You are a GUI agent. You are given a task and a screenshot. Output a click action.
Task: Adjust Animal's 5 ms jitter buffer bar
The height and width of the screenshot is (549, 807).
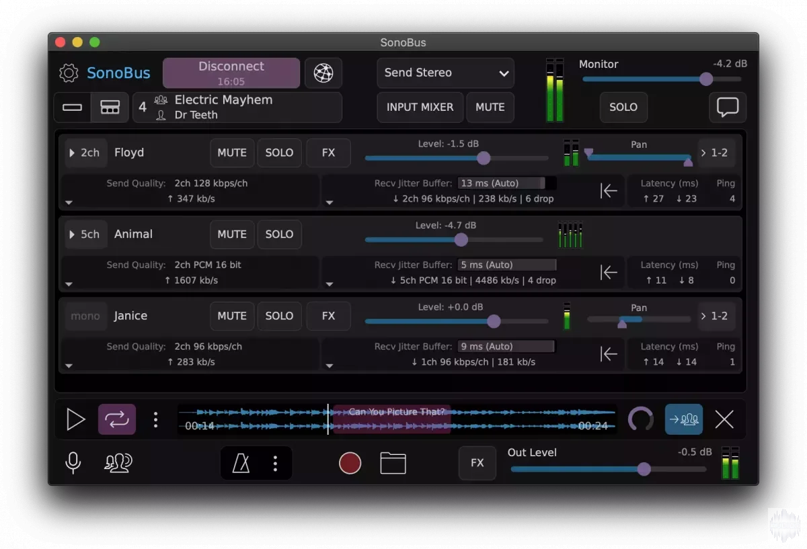pos(507,265)
